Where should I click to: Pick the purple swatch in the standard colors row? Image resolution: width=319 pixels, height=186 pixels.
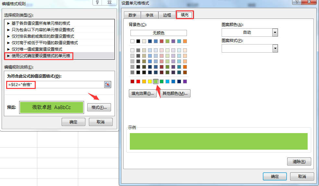coord(185,81)
